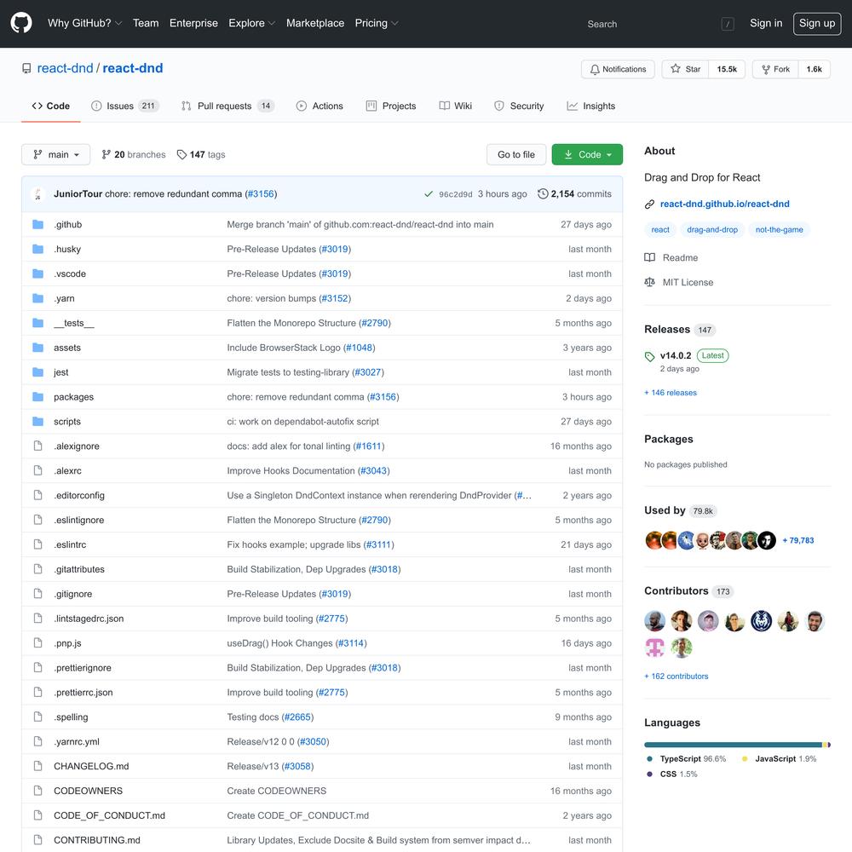Screen dimensions: 852x852
Task: Click the drag-and-drop topic tag
Action: (711, 230)
